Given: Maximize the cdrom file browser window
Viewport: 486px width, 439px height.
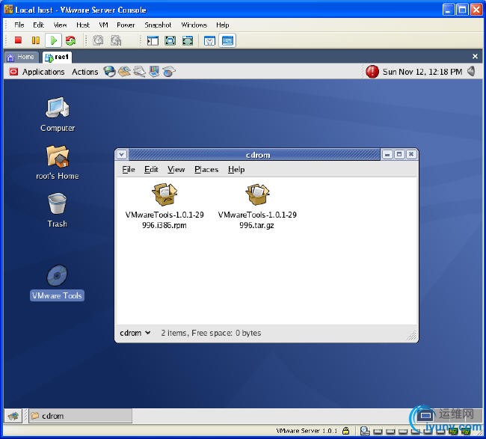Looking at the screenshot, I should tap(399, 154).
